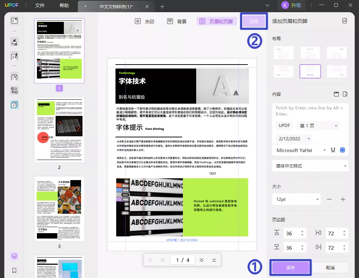
Task: Insert page number icon in 内容 section
Action: point(345,94)
